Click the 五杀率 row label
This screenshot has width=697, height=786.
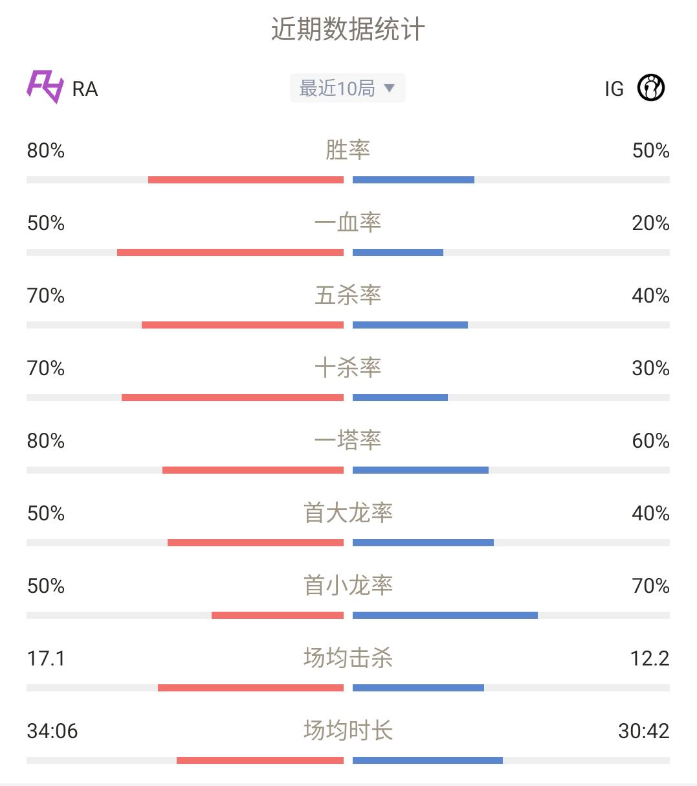pos(348,295)
